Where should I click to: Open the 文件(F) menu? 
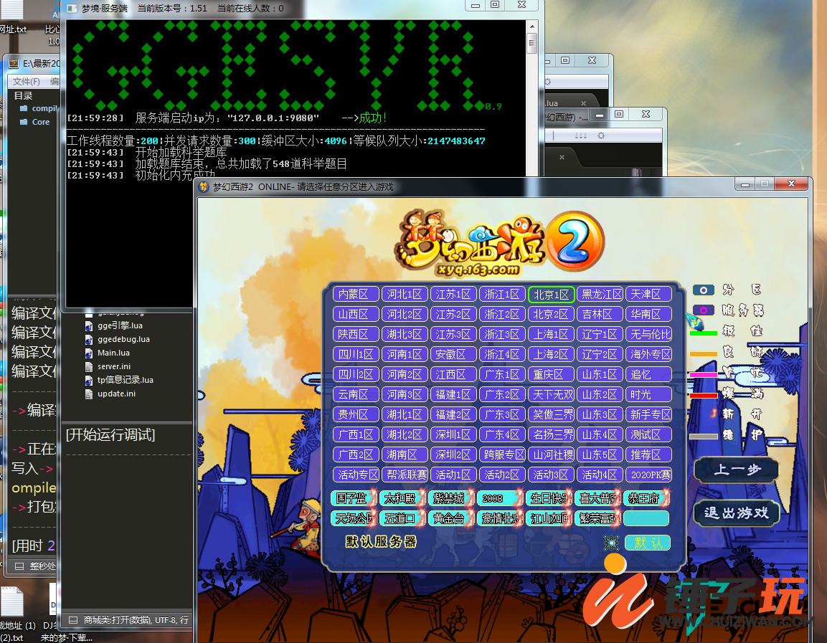(x=27, y=81)
